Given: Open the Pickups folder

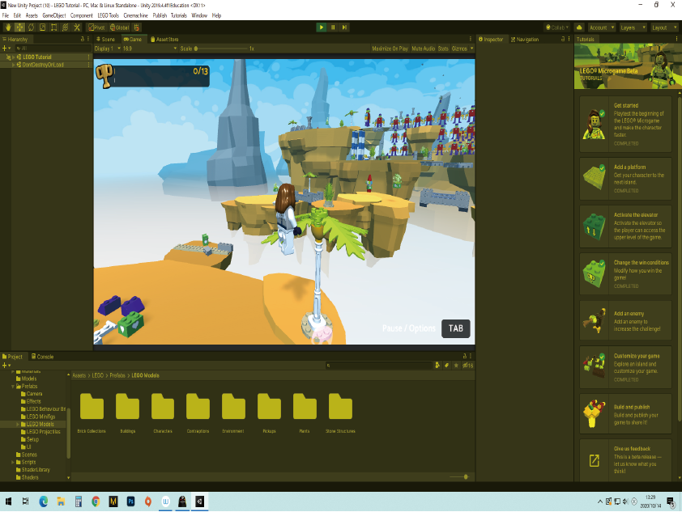Looking at the screenshot, I should 269,413.
